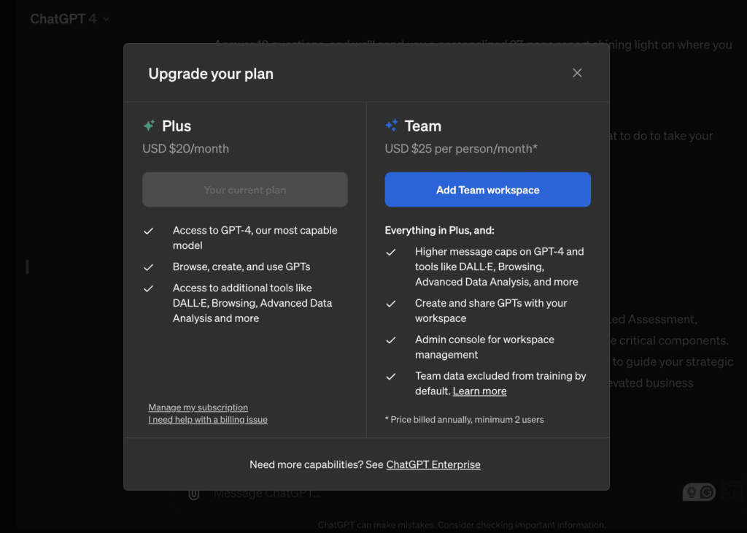Click the Add Team workspace button

pyautogui.click(x=487, y=189)
